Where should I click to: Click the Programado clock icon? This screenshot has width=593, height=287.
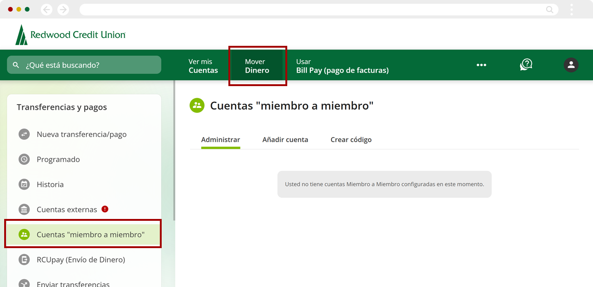click(x=24, y=159)
